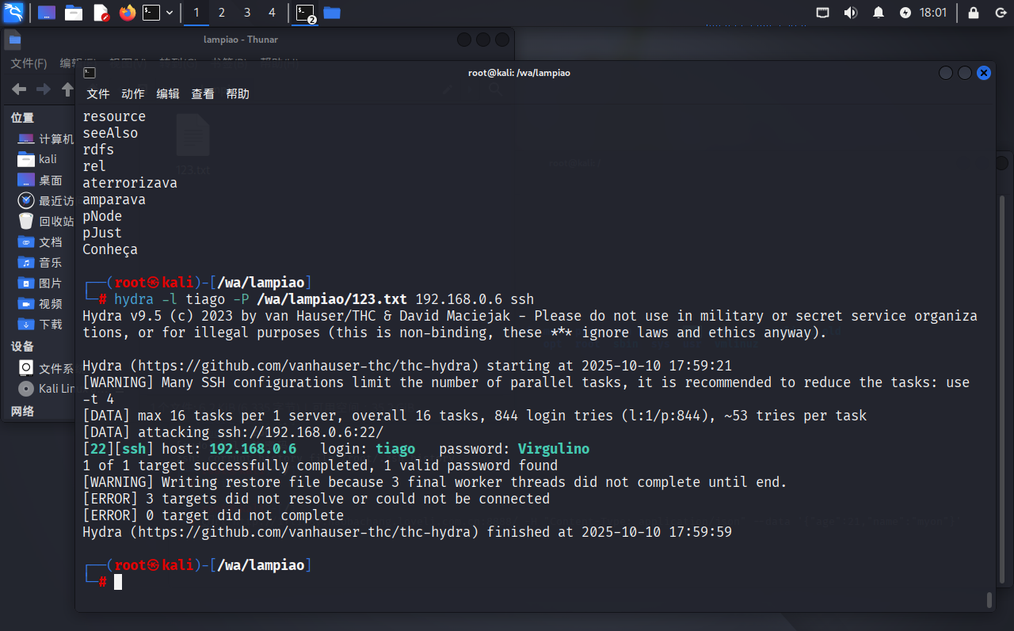The width and height of the screenshot is (1014, 631).
Task: Open the terminal 查看 menu
Action: 203,93
